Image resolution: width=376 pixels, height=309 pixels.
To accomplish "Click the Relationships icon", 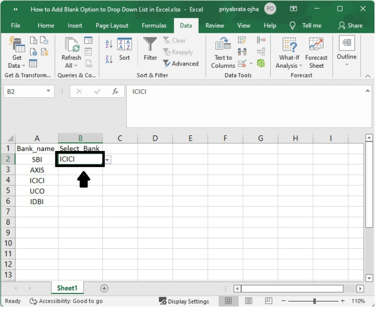I will tap(261, 52).
